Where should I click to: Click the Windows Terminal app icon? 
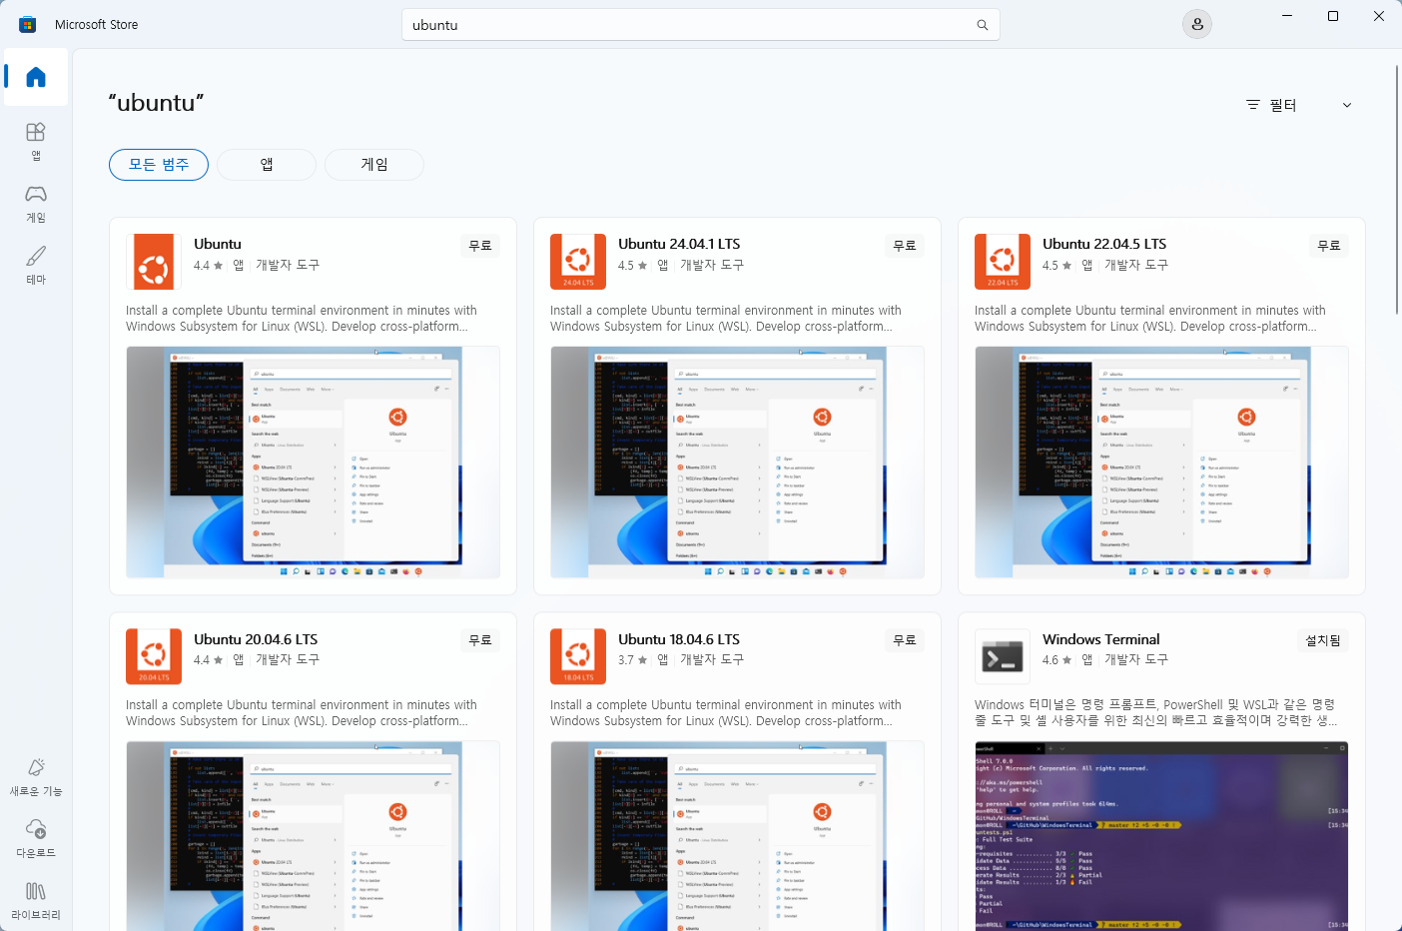[x=1003, y=656]
